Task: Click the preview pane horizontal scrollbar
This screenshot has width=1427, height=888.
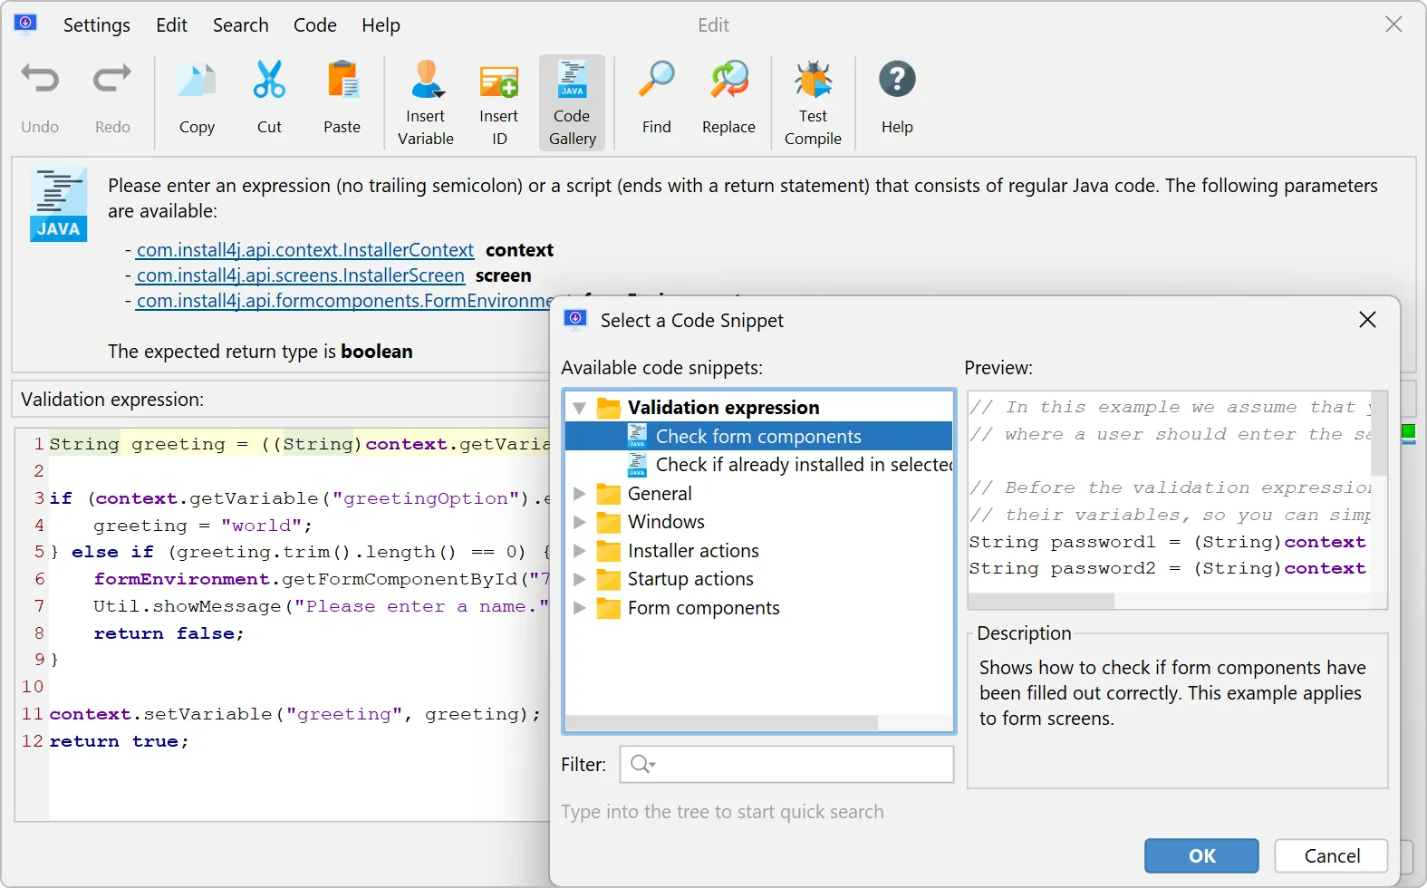Action: coord(1041,601)
